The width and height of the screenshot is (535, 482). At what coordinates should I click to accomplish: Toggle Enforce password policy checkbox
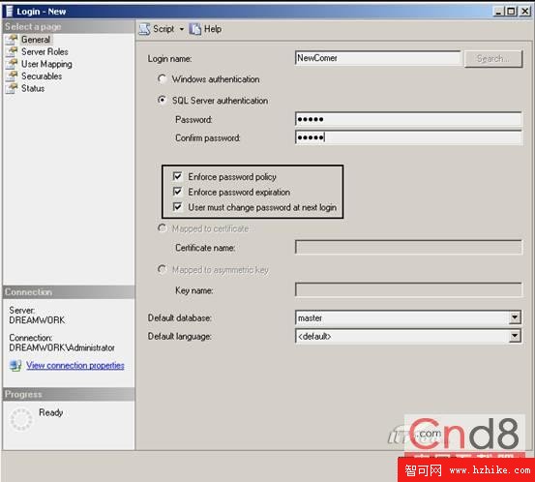[177, 176]
